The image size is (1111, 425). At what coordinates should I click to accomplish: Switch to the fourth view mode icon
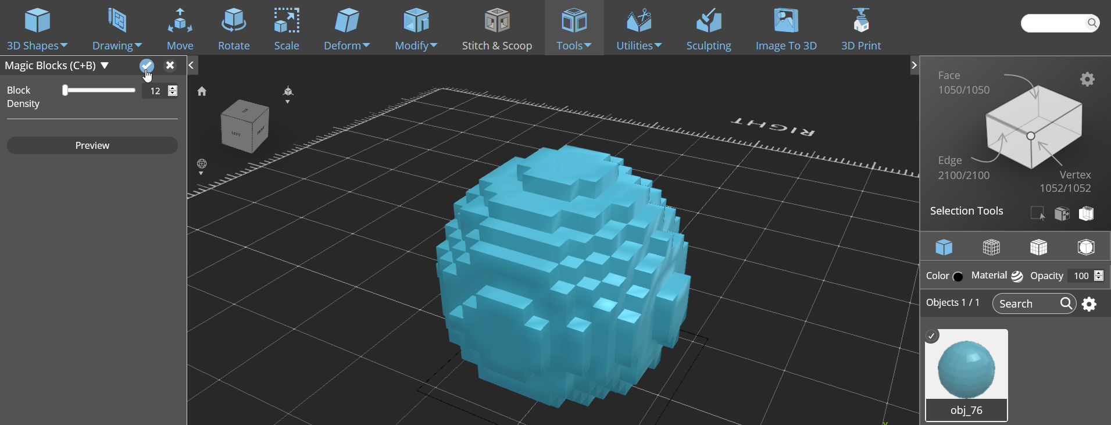click(1086, 247)
